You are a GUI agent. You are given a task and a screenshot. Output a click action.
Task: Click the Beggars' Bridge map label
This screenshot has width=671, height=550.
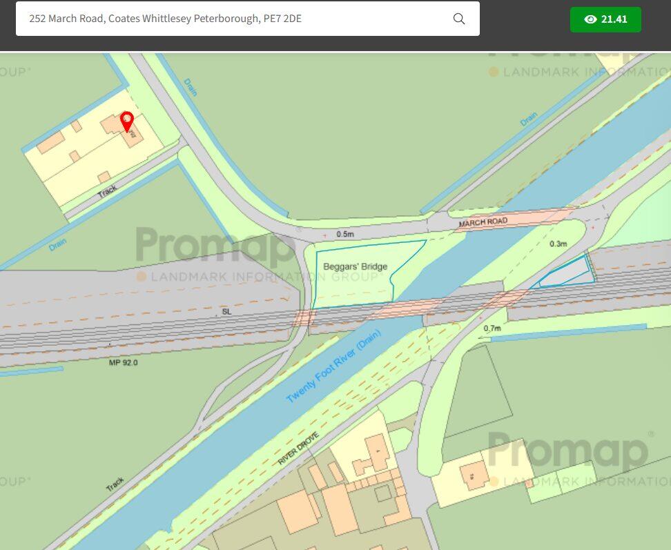[x=356, y=266]
